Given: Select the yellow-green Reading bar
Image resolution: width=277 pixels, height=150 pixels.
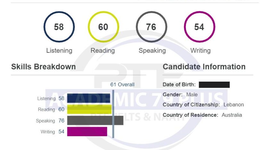Looking at the screenshot, I should coord(89,109).
